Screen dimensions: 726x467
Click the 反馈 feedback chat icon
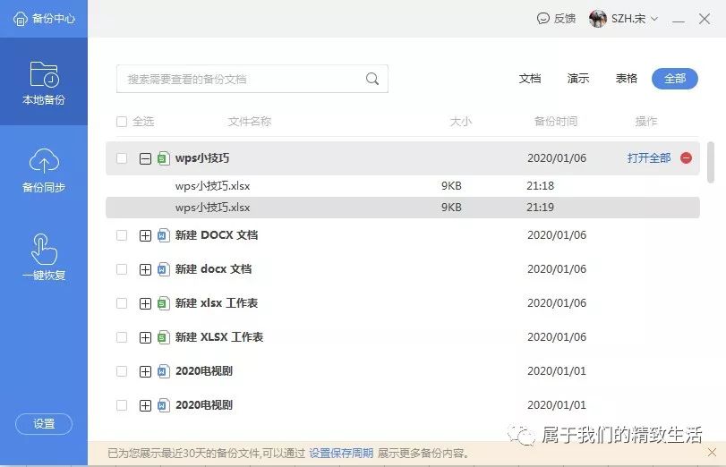pyautogui.click(x=542, y=19)
